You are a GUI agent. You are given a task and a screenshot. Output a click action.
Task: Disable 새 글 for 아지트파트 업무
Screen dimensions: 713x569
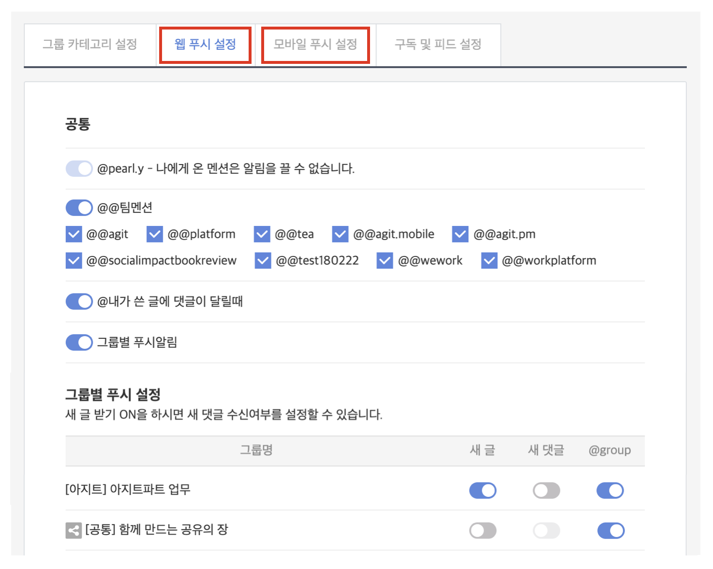click(483, 491)
